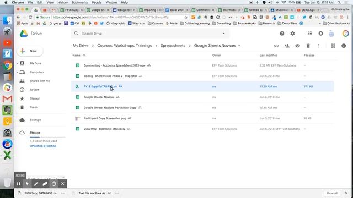Open the Courses bookmark folder
The image size is (353, 198).
pos(156,23)
